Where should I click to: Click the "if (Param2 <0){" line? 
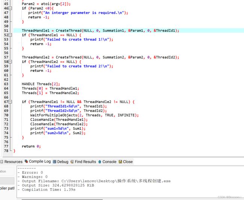coord(38,8)
